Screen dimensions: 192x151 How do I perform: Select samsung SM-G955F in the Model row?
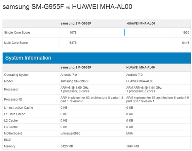(x=75, y=81)
